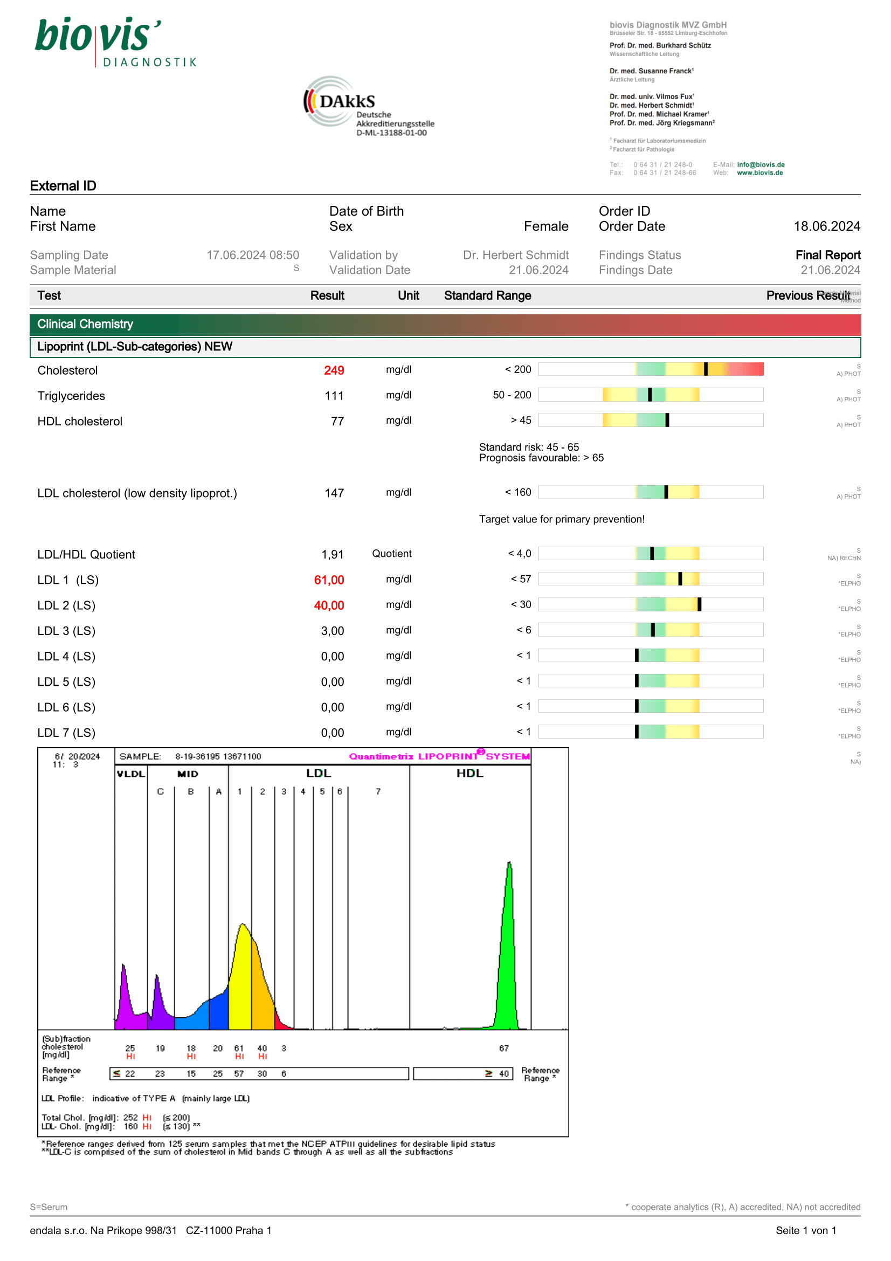Click the Triglycerides range bar marker
Image resolution: width=891 pixels, height=1261 pixels.
(650, 395)
